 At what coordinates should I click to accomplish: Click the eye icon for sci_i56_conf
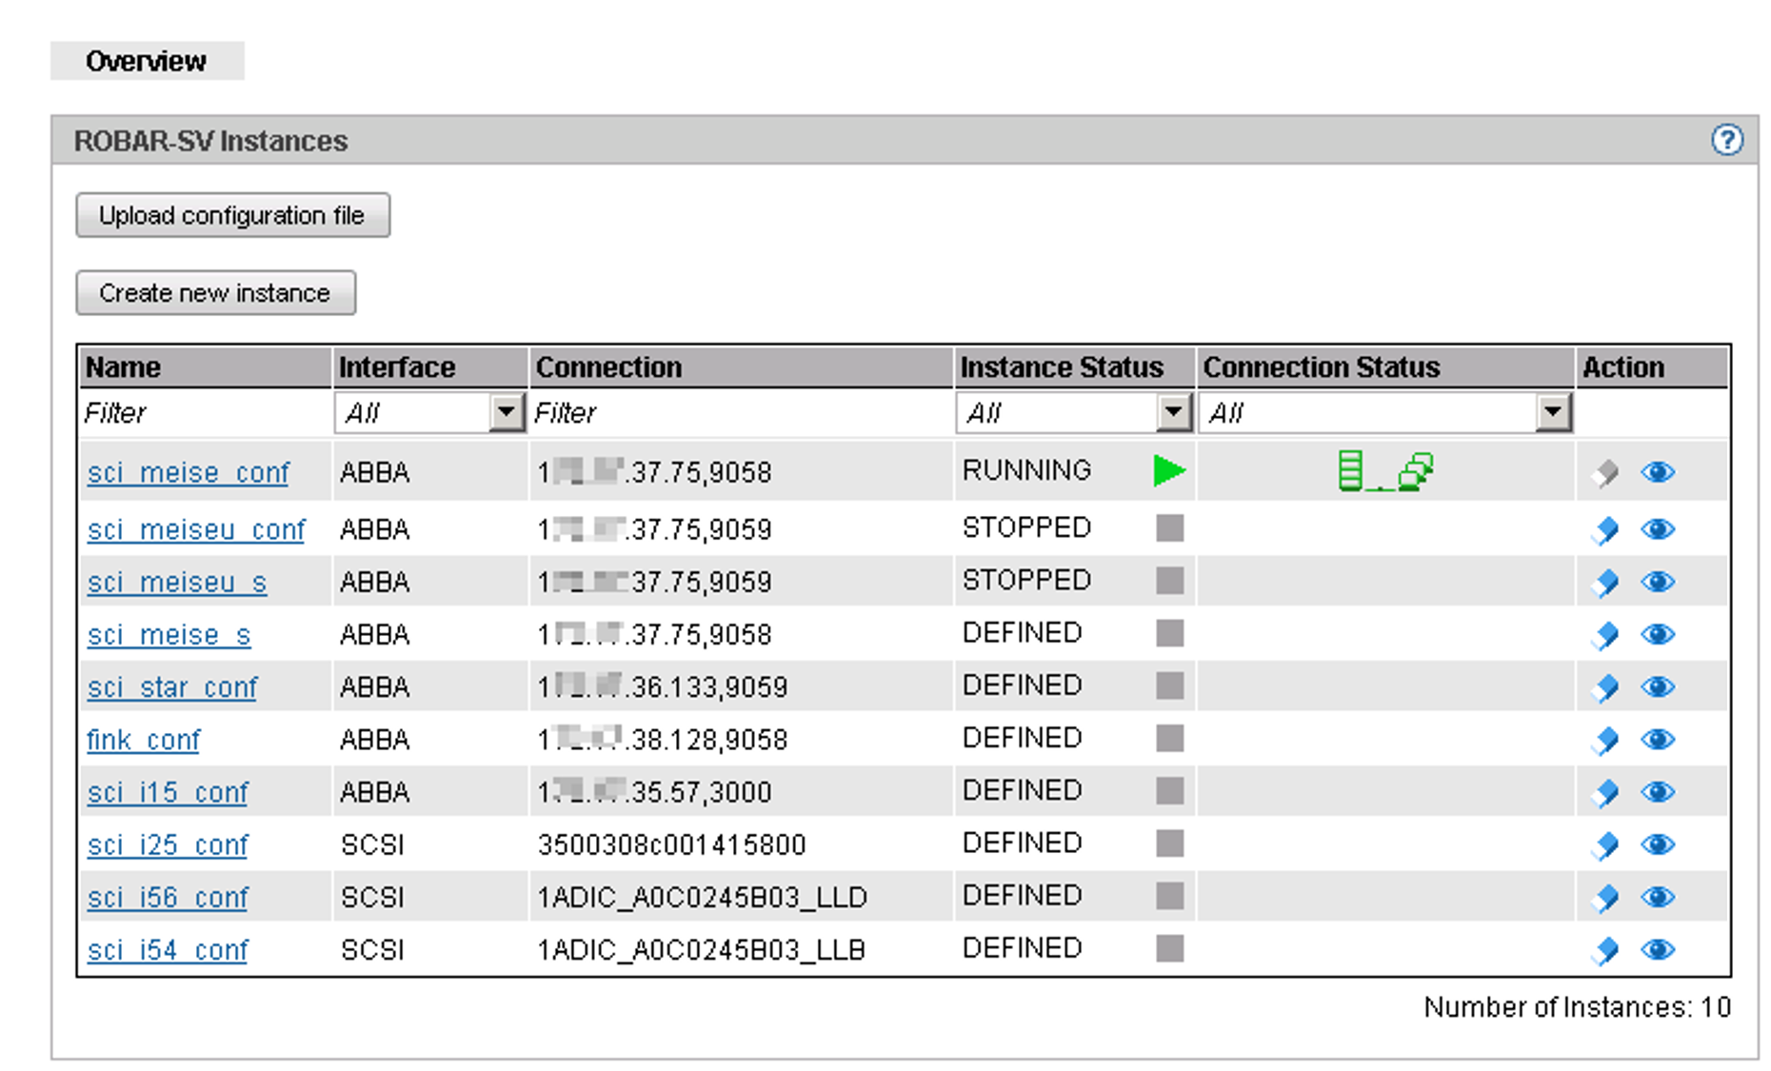[1658, 897]
